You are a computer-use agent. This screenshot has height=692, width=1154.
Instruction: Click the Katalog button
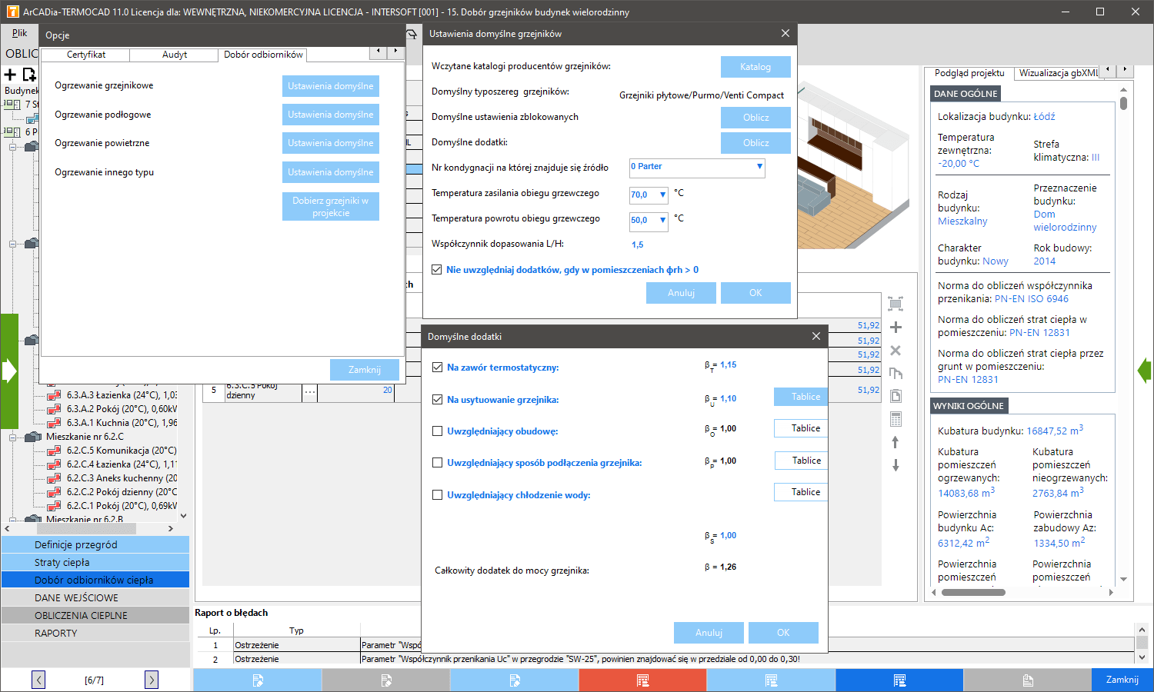coord(755,67)
